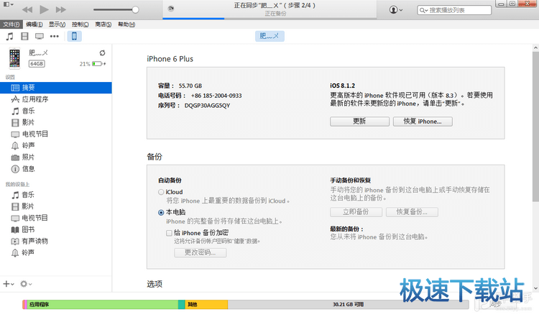Click the device name tab 肥﹏乄
The height and width of the screenshot is (317, 539).
[x=269, y=36]
